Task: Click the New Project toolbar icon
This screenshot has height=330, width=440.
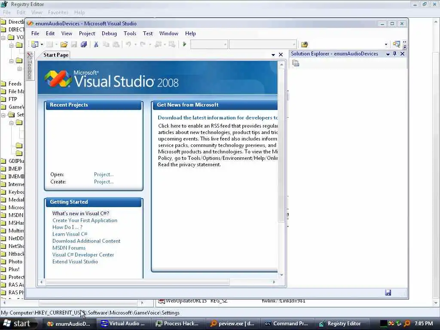Action: click(x=35, y=44)
